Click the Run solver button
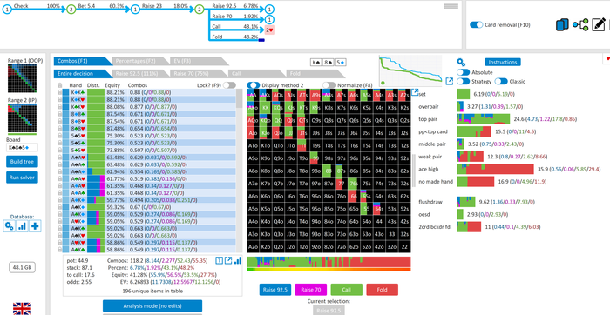The image size is (610, 315). pos(22,178)
